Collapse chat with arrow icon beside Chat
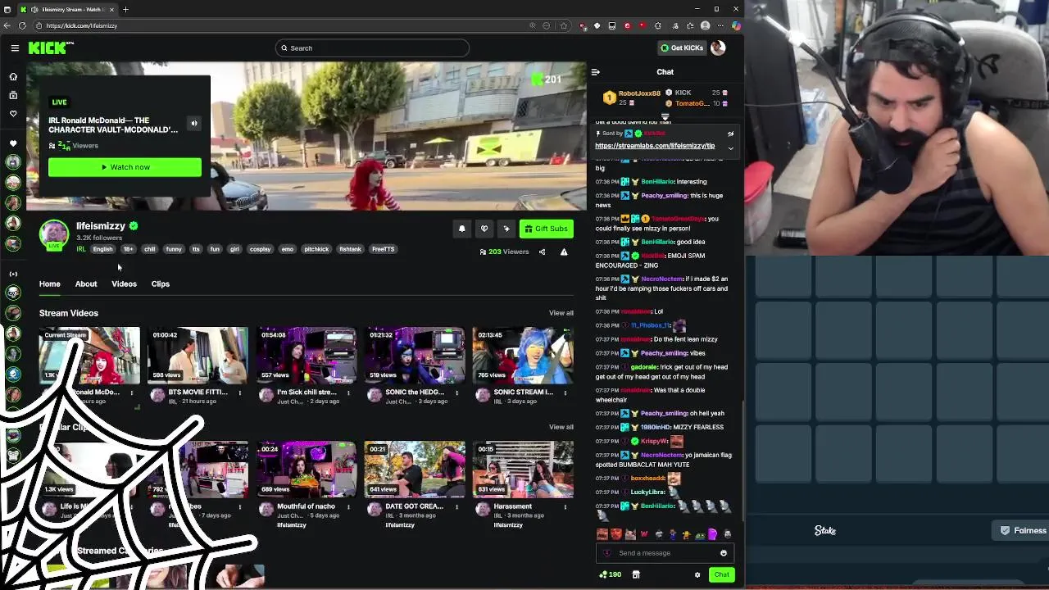Viewport: 1049px width, 590px height. coord(596,72)
